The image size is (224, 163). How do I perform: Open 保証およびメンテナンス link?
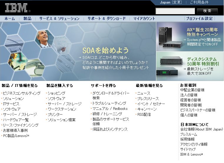[110, 129]
